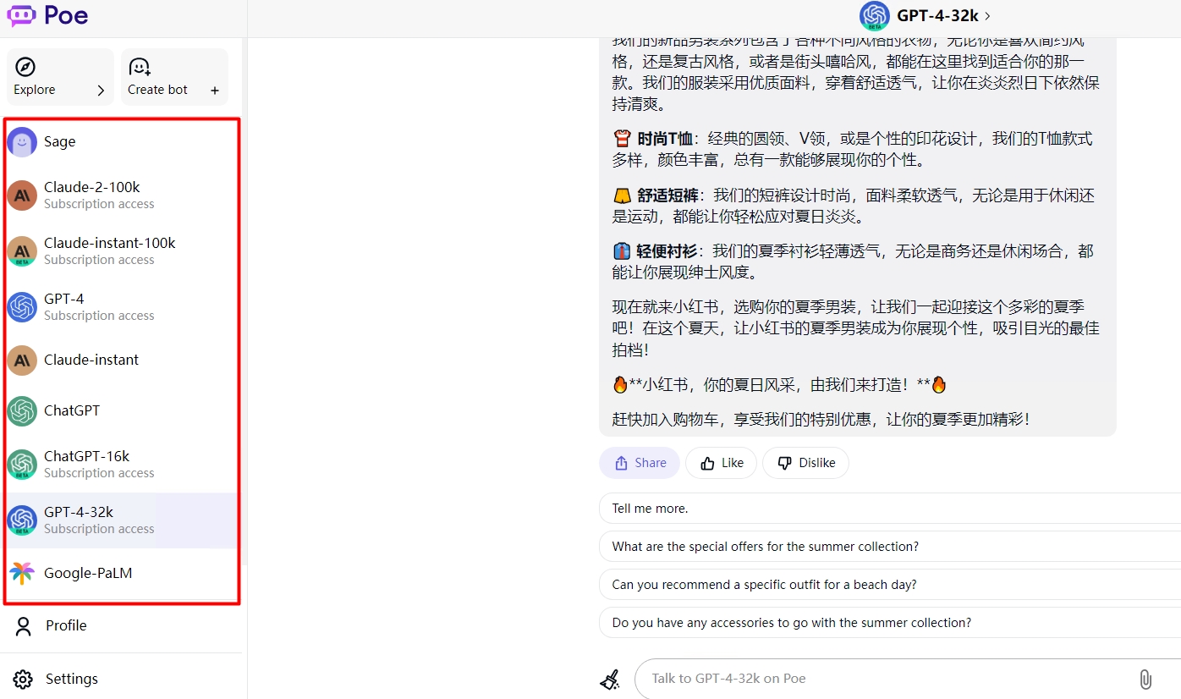Click the Claude-instant-100k avatar icon
Viewport: 1181px width, 699px height.
pos(22,251)
